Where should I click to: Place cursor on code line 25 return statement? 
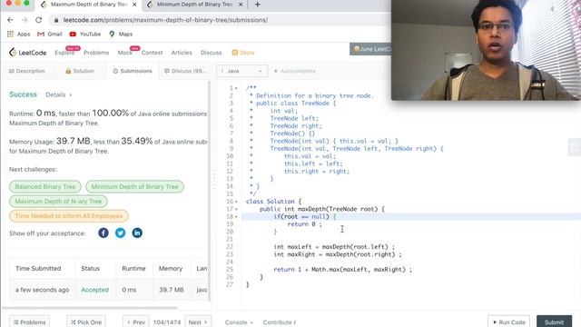[x=342, y=270]
